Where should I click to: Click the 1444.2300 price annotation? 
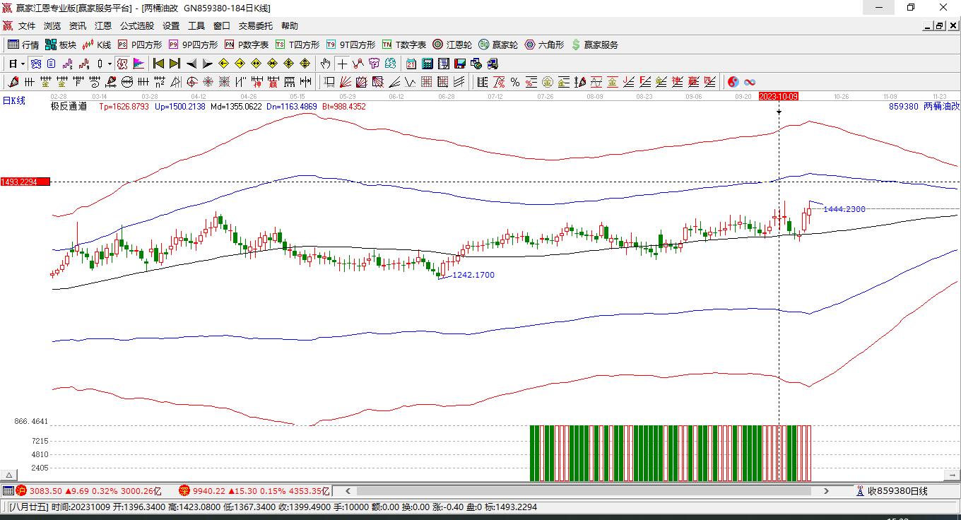(844, 209)
